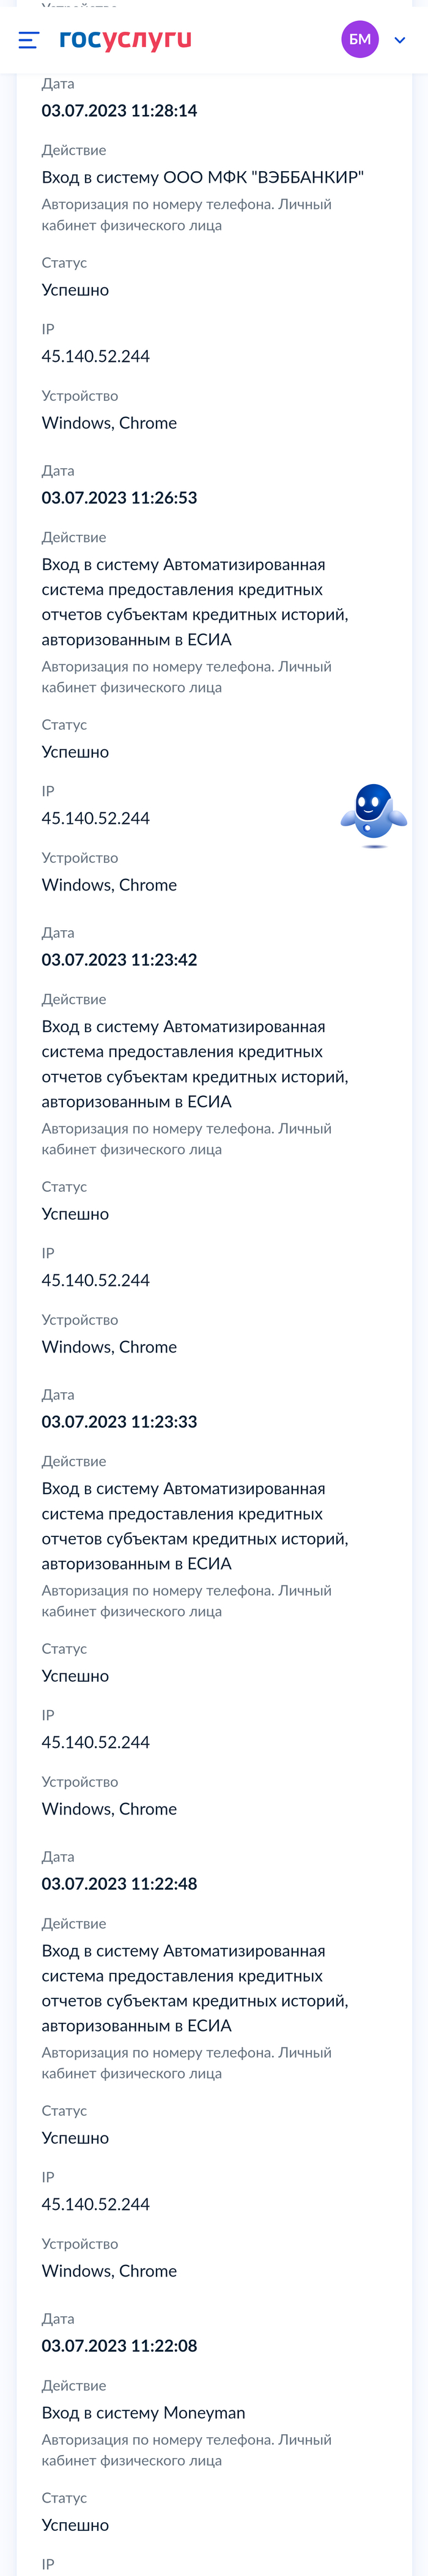Click the IP address under the 11:22:48 entry
428x2576 pixels.
(95, 2204)
